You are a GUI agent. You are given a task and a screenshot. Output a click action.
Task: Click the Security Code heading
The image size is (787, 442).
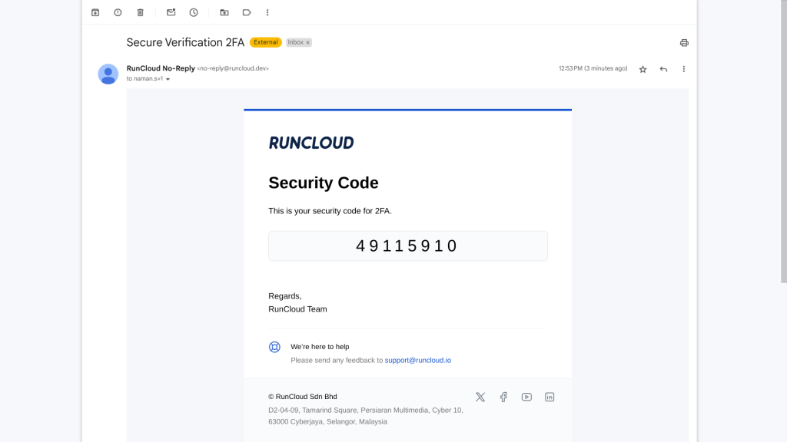[x=324, y=183]
